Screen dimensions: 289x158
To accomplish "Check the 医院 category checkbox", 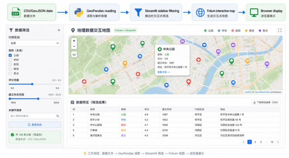I will [10, 64].
